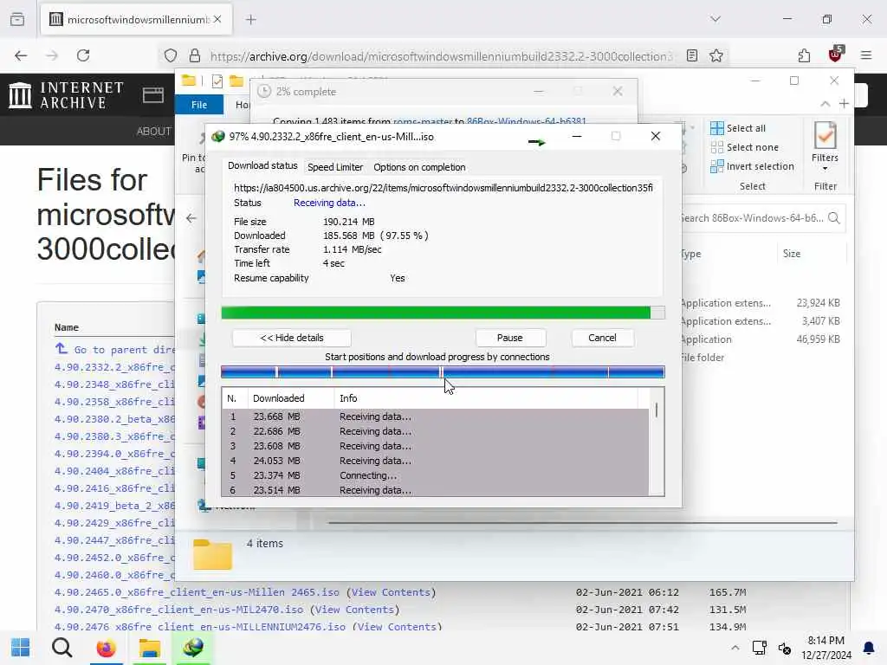Screen dimensions: 887x665
Task: Open 4.90.2470 MIL2470.iso link
Action: pos(178,610)
